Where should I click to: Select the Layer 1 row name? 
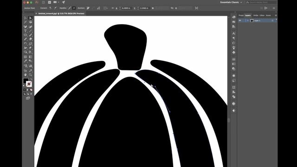coord(257,20)
